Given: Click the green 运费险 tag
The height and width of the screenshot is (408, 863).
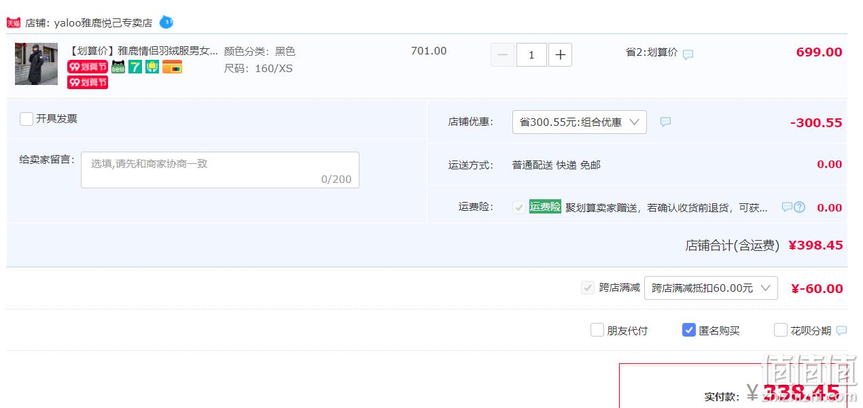Looking at the screenshot, I should pos(545,207).
